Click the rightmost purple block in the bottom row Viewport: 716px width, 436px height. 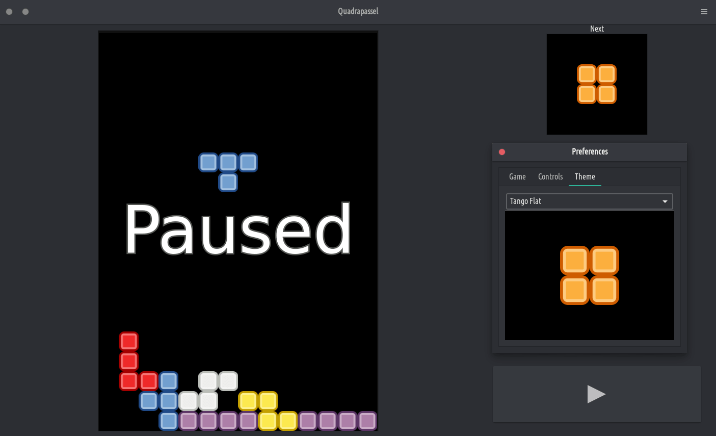pyautogui.click(x=367, y=421)
